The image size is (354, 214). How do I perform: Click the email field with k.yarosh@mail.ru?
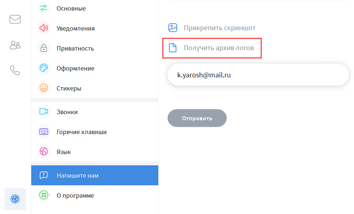coord(258,75)
